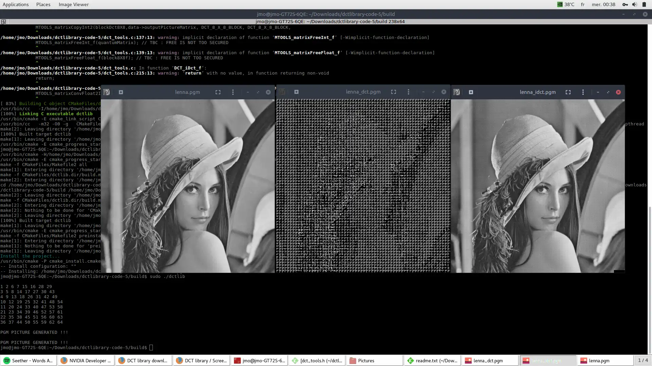This screenshot has height=366, width=652.
Task: Click the Firefox icon of the NVIDIA Developer item
Action: coord(64,361)
